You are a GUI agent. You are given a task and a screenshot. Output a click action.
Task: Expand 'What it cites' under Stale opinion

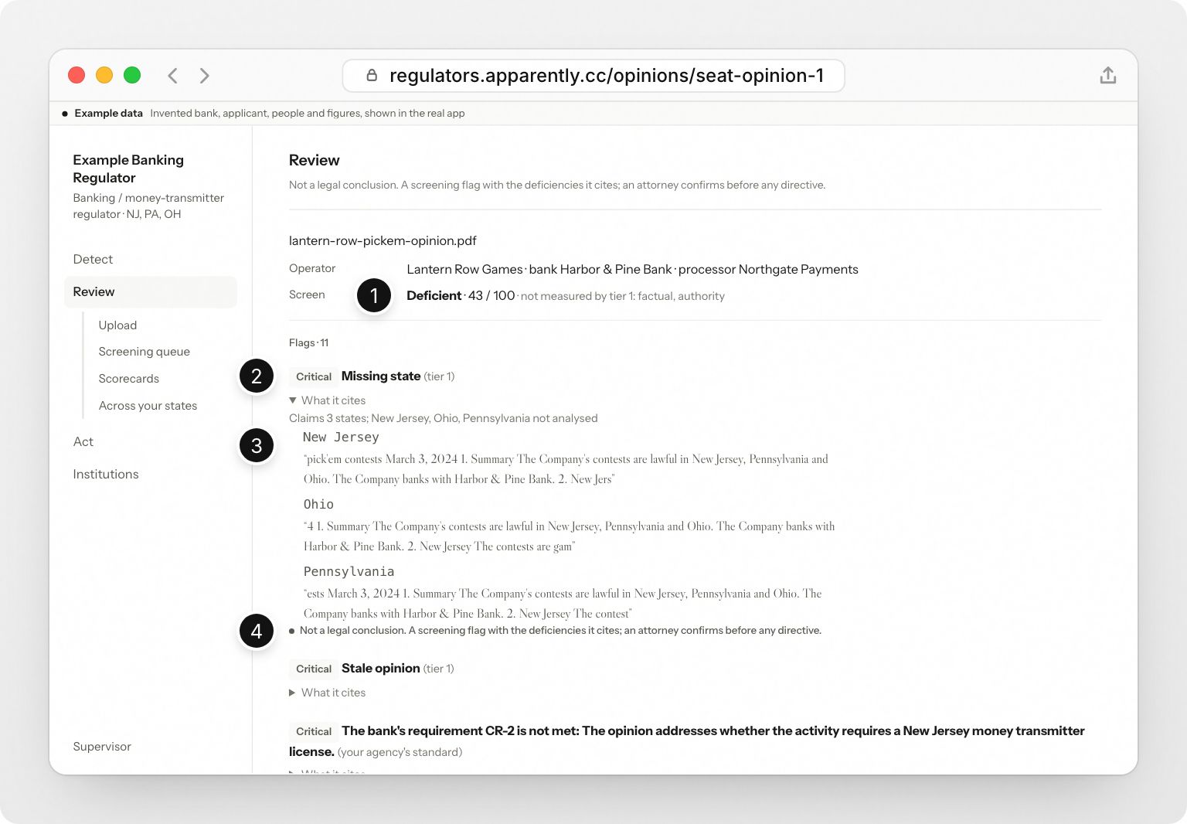(327, 693)
